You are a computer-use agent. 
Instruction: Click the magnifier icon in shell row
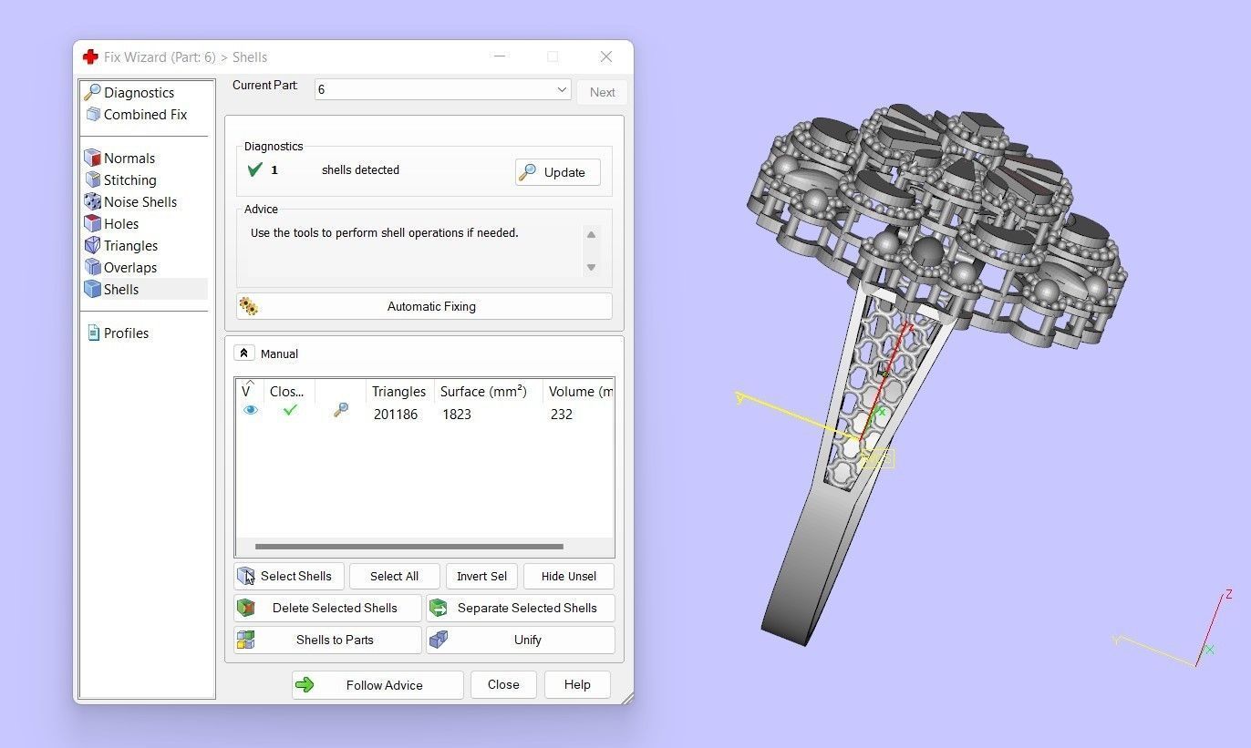(341, 411)
